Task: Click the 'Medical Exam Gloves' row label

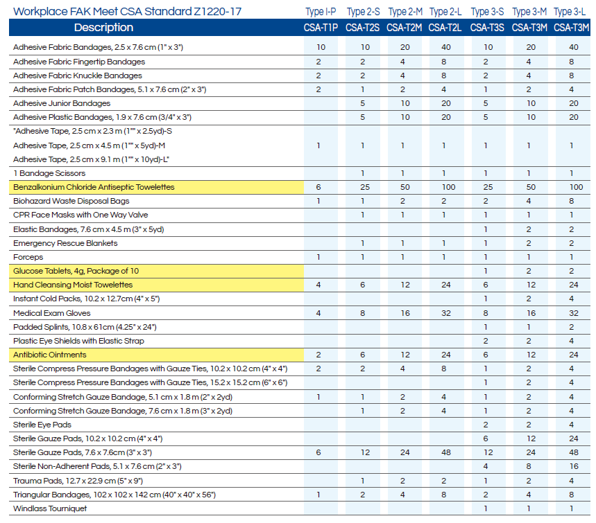Action: [x=52, y=313]
